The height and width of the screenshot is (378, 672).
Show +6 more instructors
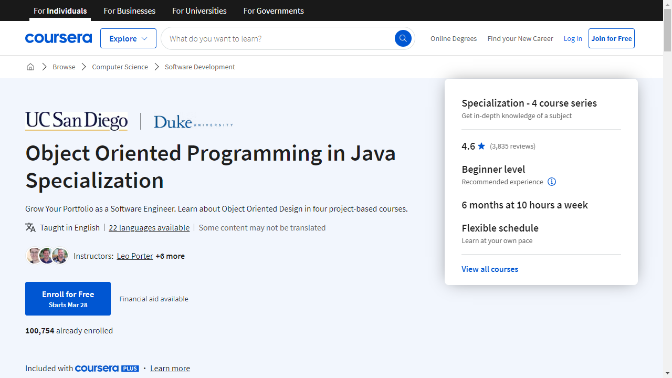[x=170, y=256]
